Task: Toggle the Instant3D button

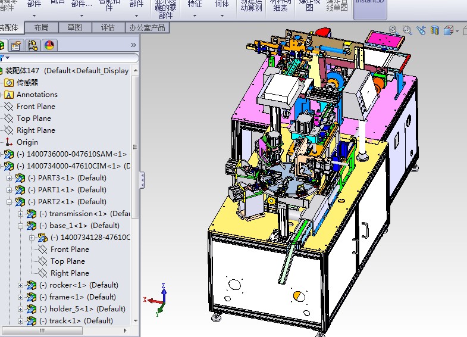Action: [370, 9]
